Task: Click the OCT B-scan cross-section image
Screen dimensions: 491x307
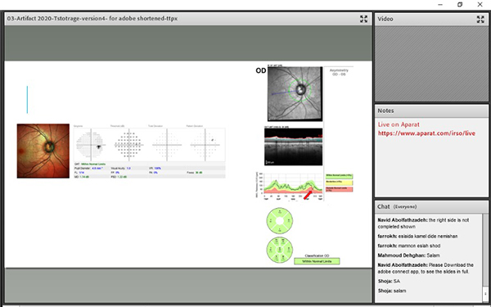Action: 294,147
